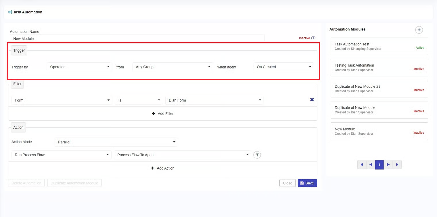The image size is (437, 217).
Task: Jump to the last modules page
Action: tap(397, 165)
